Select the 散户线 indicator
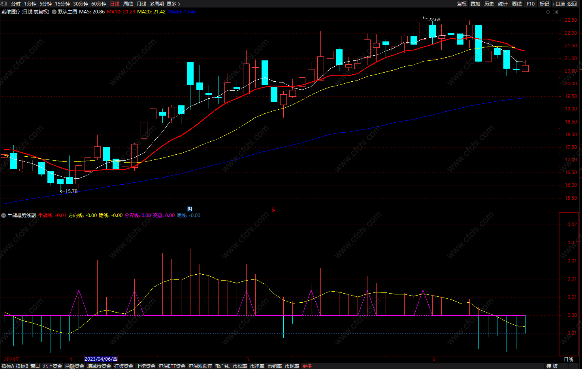This screenshot has width=582, height=369. tap(222, 366)
